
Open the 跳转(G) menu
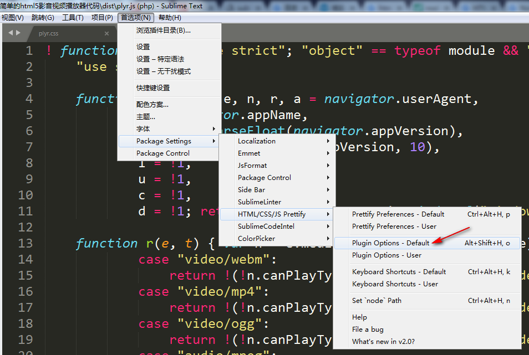tap(43, 18)
